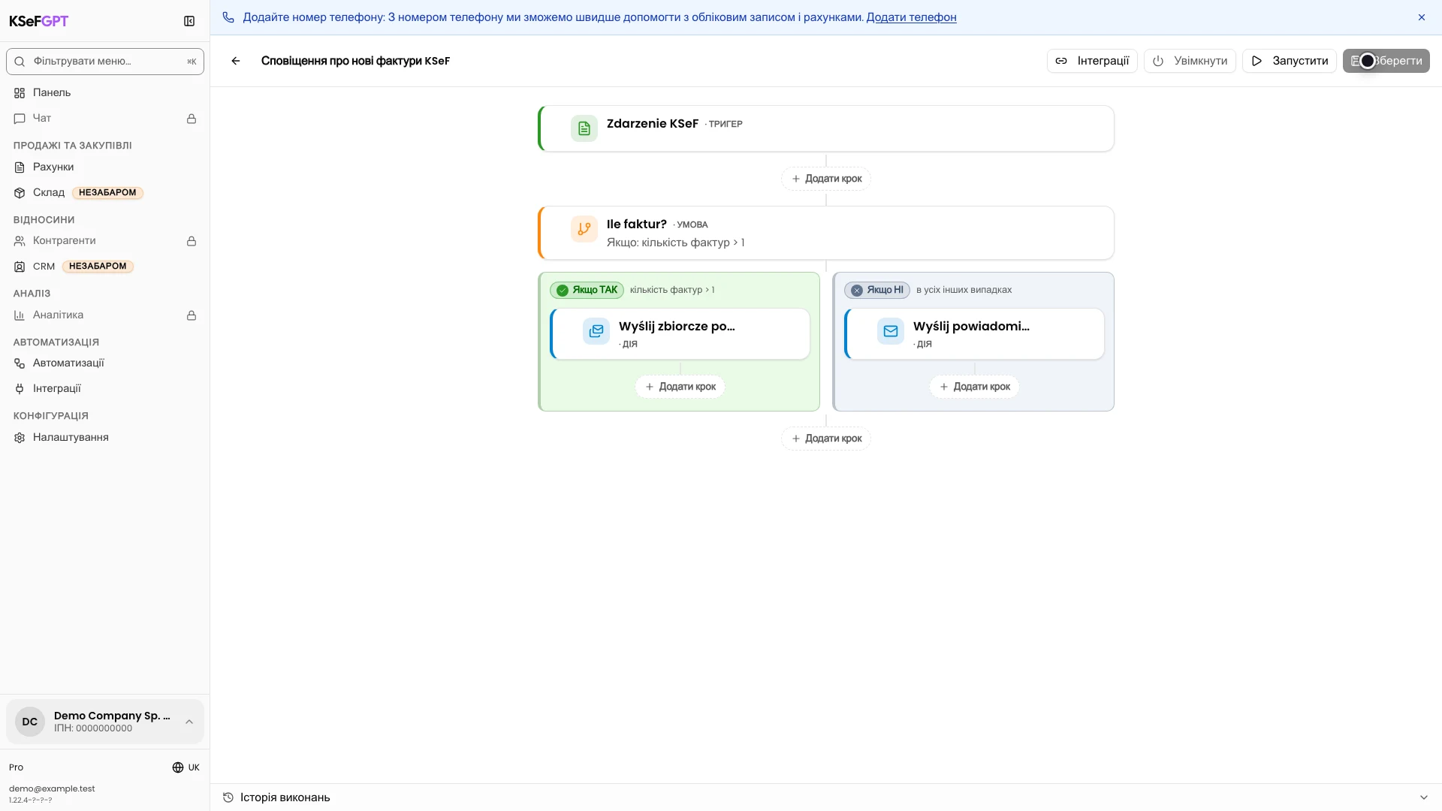Add step below Zdarzenie KSeF trigger

click(826, 179)
